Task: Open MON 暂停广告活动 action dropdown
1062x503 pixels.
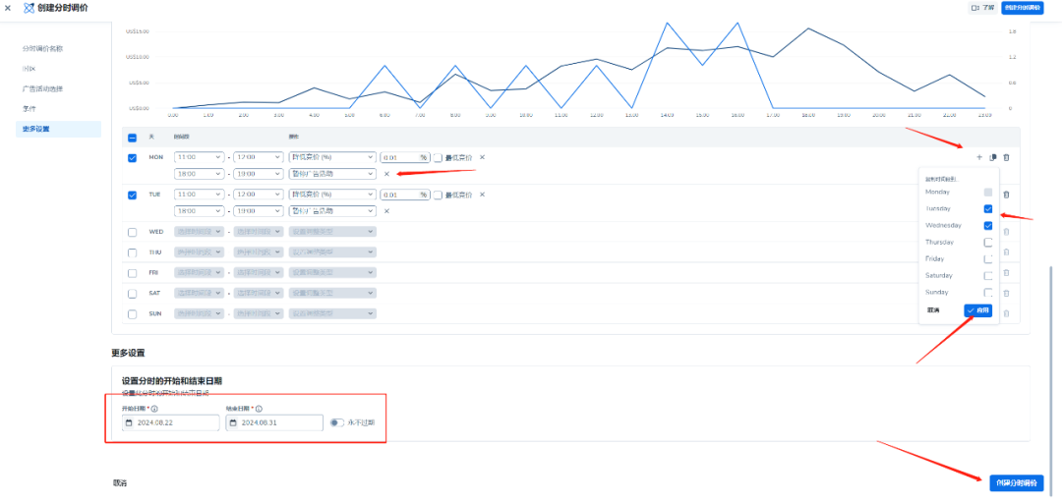Action: coord(332,173)
